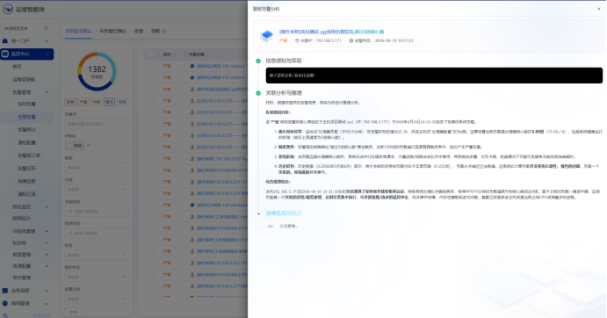
Task: Click the VM icon on the 195-centos7 row
Action: [x=192, y=77]
